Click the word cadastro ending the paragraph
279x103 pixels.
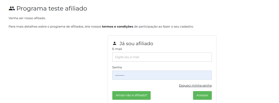click(x=187, y=27)
